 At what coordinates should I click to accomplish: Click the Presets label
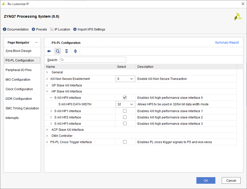pyautogui.click(x=42, y=29)
